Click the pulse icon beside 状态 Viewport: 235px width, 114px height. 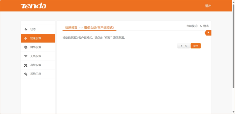(26, 29)
